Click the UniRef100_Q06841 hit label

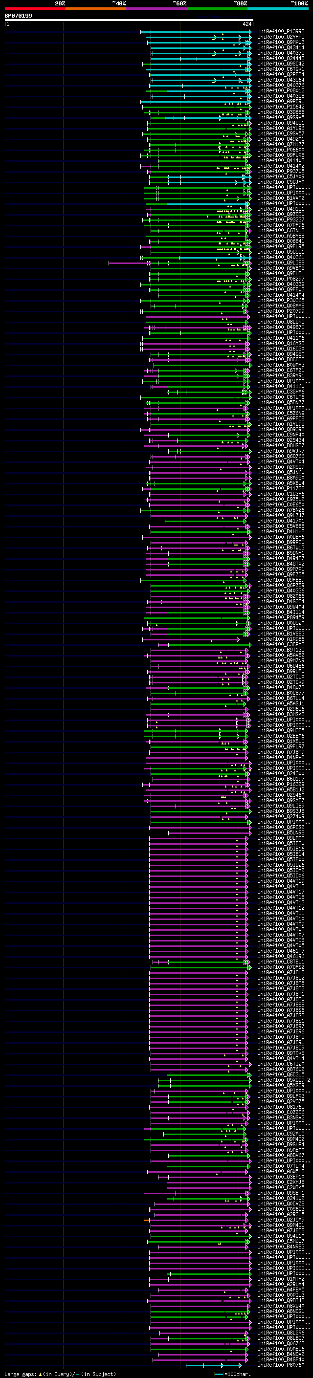[x=280, y=241]
